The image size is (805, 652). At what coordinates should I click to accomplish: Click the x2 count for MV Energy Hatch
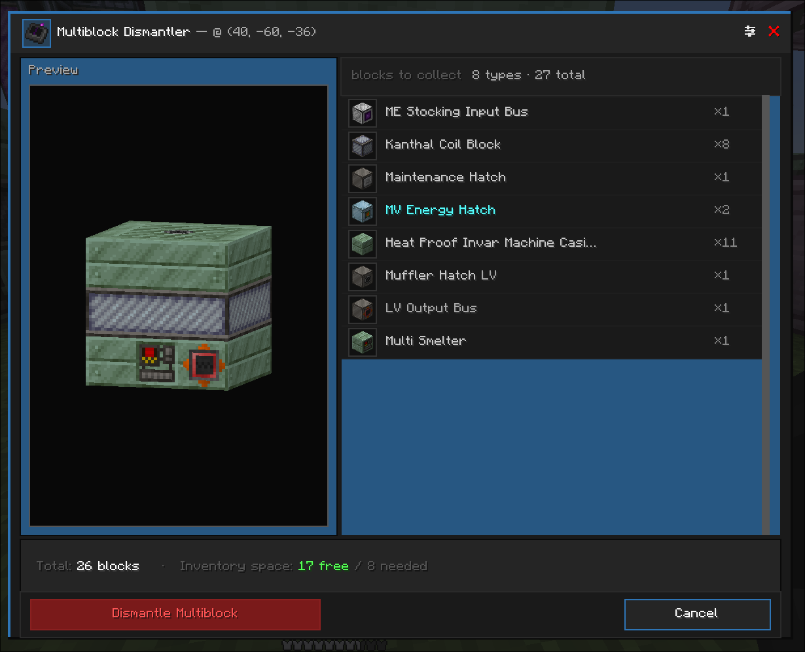point(721,210)
